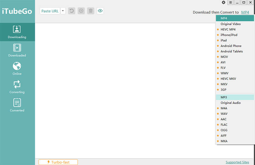Select MP3 audio format
Viewport: 255px width, 165px height.
[x=235, y=97]
